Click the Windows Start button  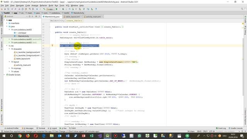point(3,136)
